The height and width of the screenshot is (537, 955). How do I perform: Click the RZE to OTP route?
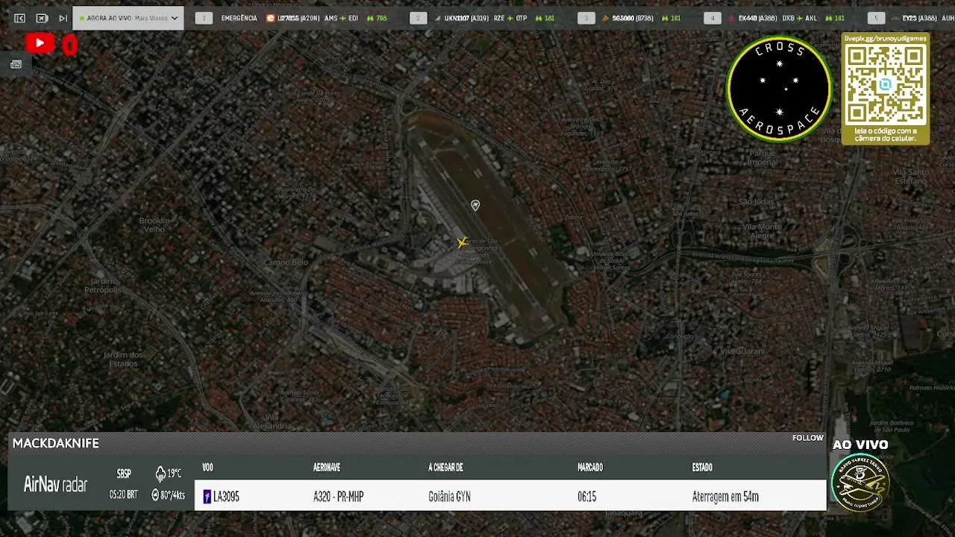(510, 18)
